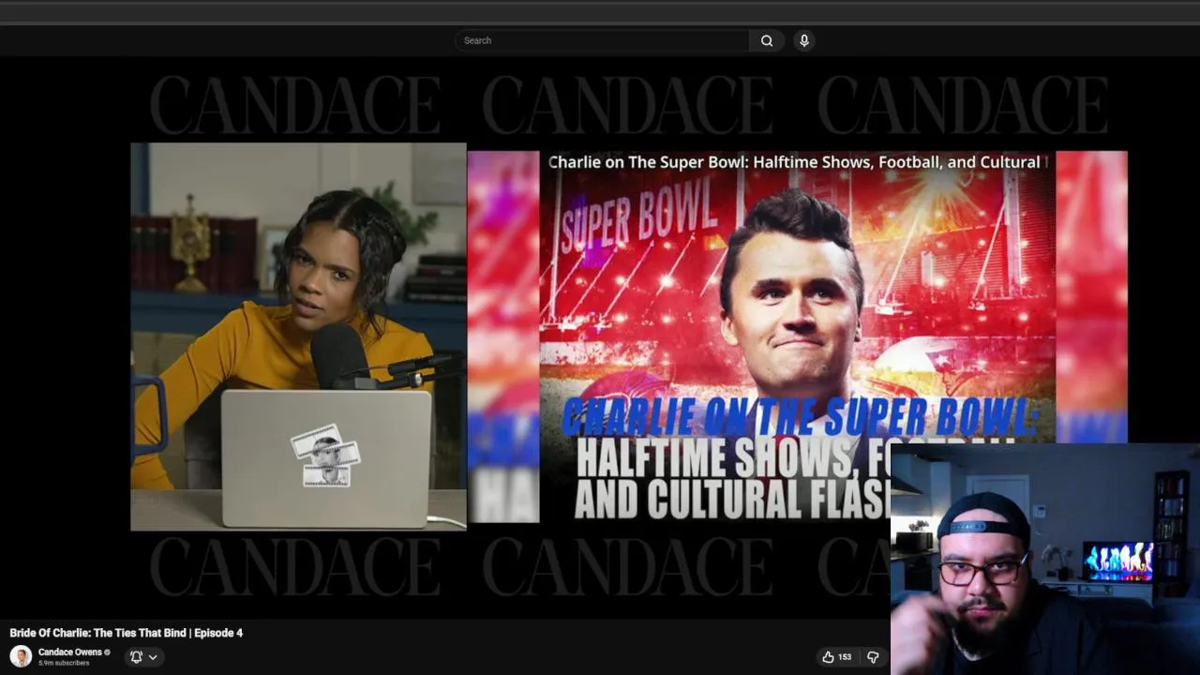Viewport: 1200px width, 675px height.
Task: Focus the Search input field
Action: [602, 40]
